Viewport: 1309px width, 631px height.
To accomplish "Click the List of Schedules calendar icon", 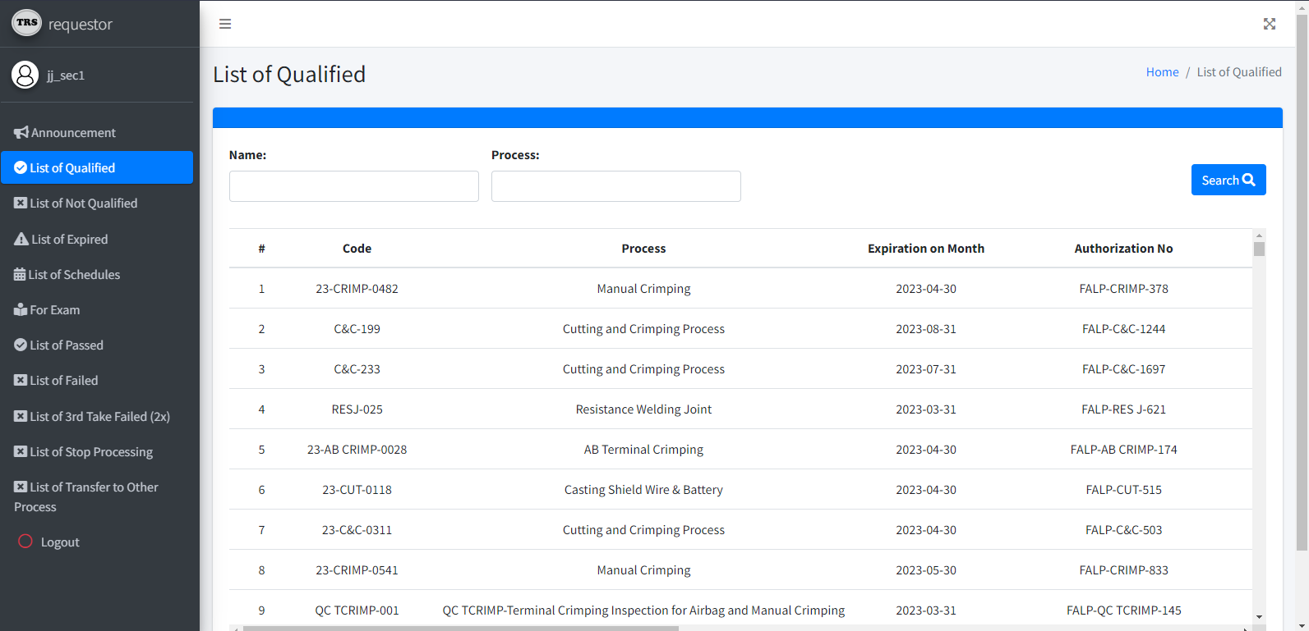I will click(20, 275).
